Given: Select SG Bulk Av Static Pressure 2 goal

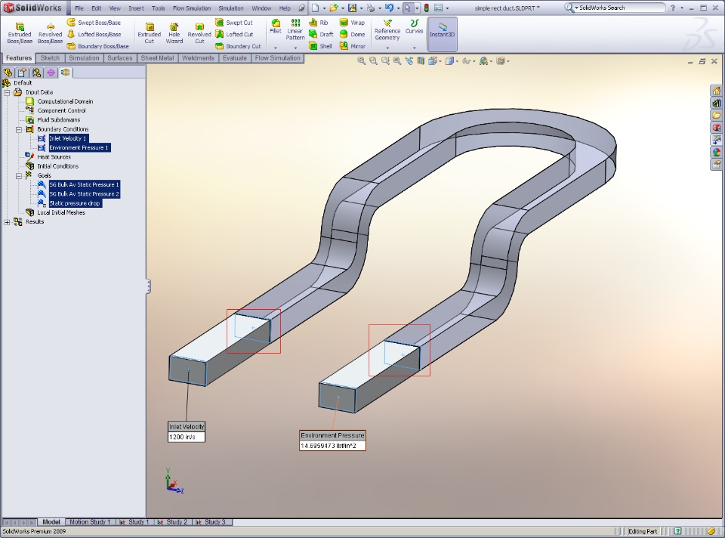Looking at the screenshot, I should [x=84, y=194].
